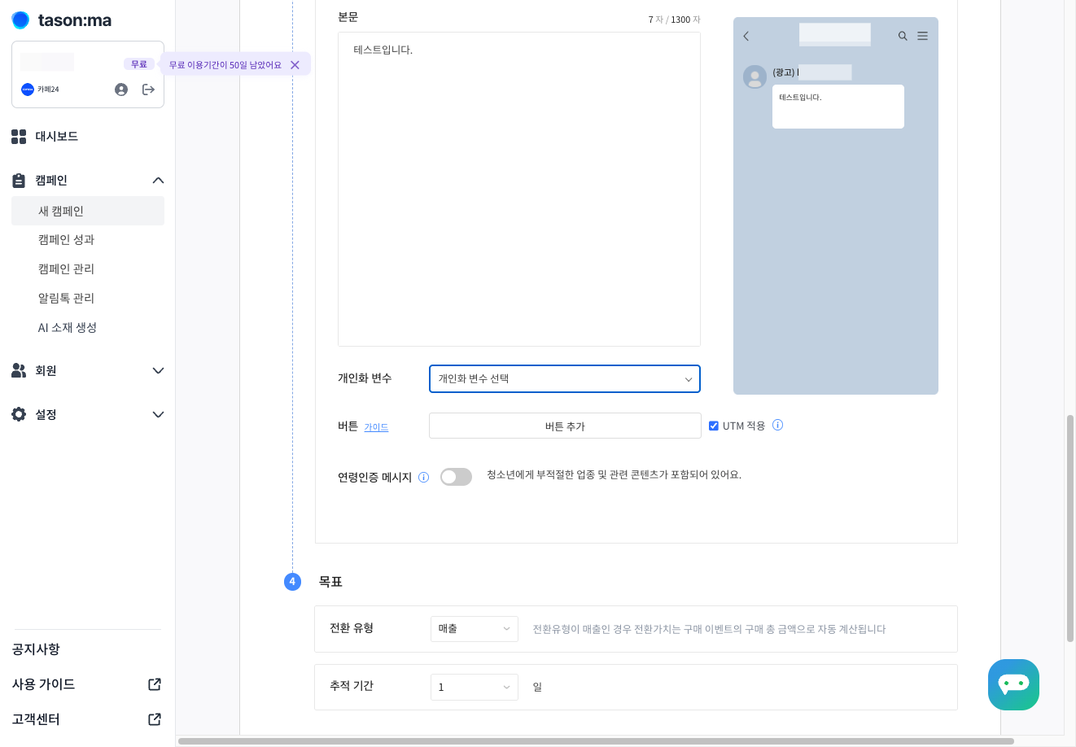This screenshot has width=1076, height=747.
Task: Click in the 본문 text area
Action: (519, 189)
